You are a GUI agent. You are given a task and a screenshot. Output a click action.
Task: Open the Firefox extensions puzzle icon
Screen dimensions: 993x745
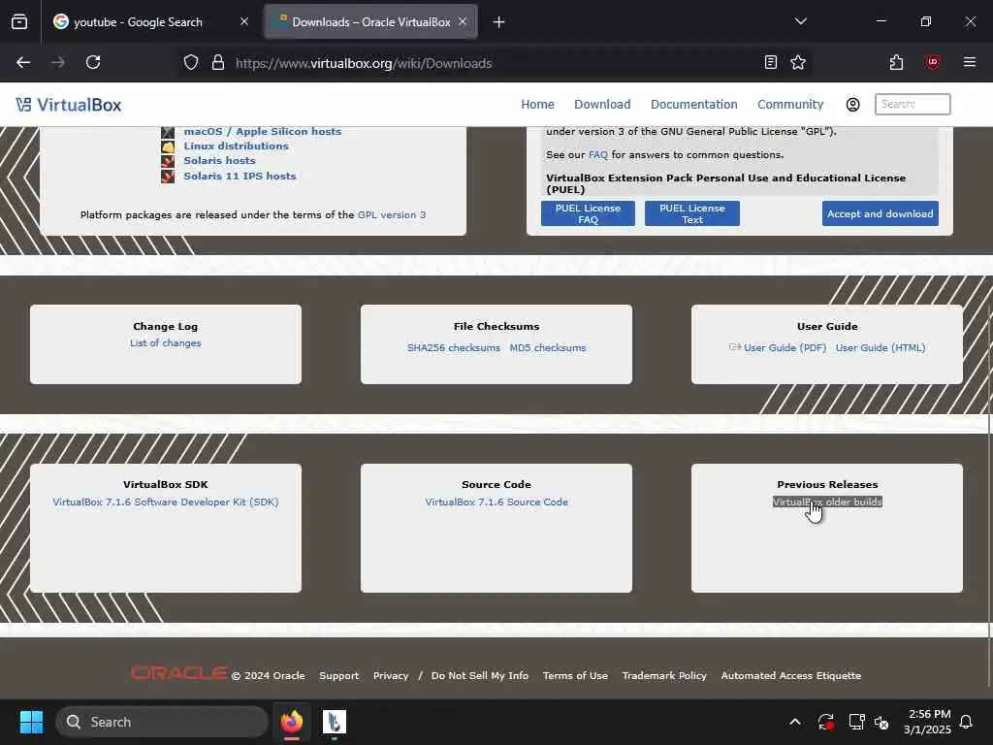click(896, 62)
